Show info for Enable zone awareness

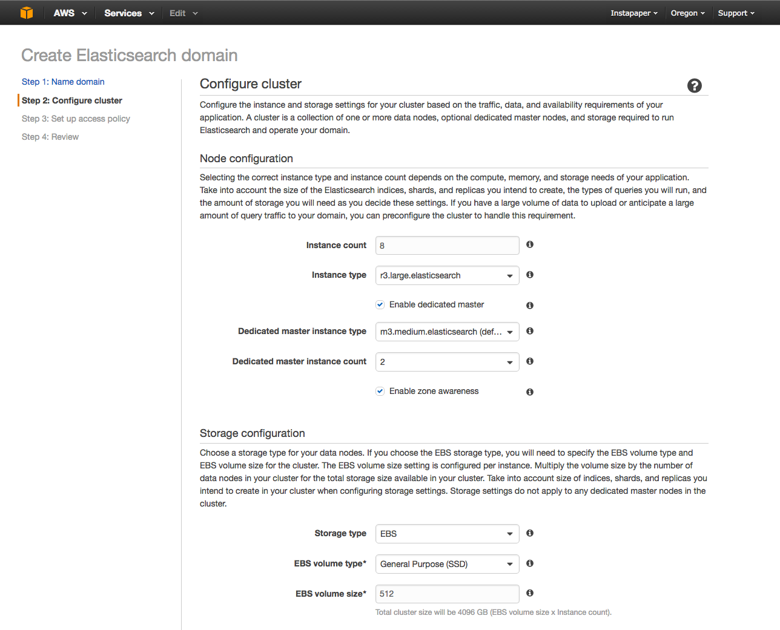pyautogui.click(x=530, y=392)
